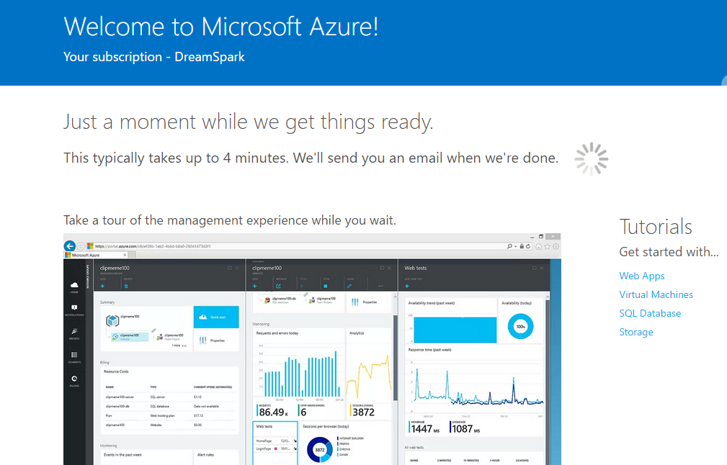This screenshot has width=727, height=465.
Task: Open the Web Apps tutorial link
Action: [x=642, y=276]
